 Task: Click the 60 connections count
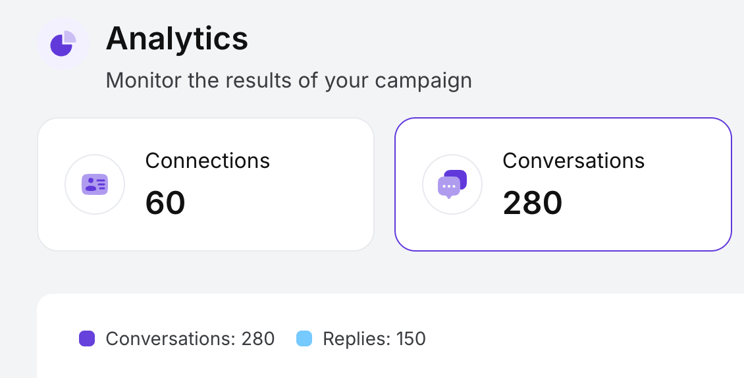coord(165,202)
